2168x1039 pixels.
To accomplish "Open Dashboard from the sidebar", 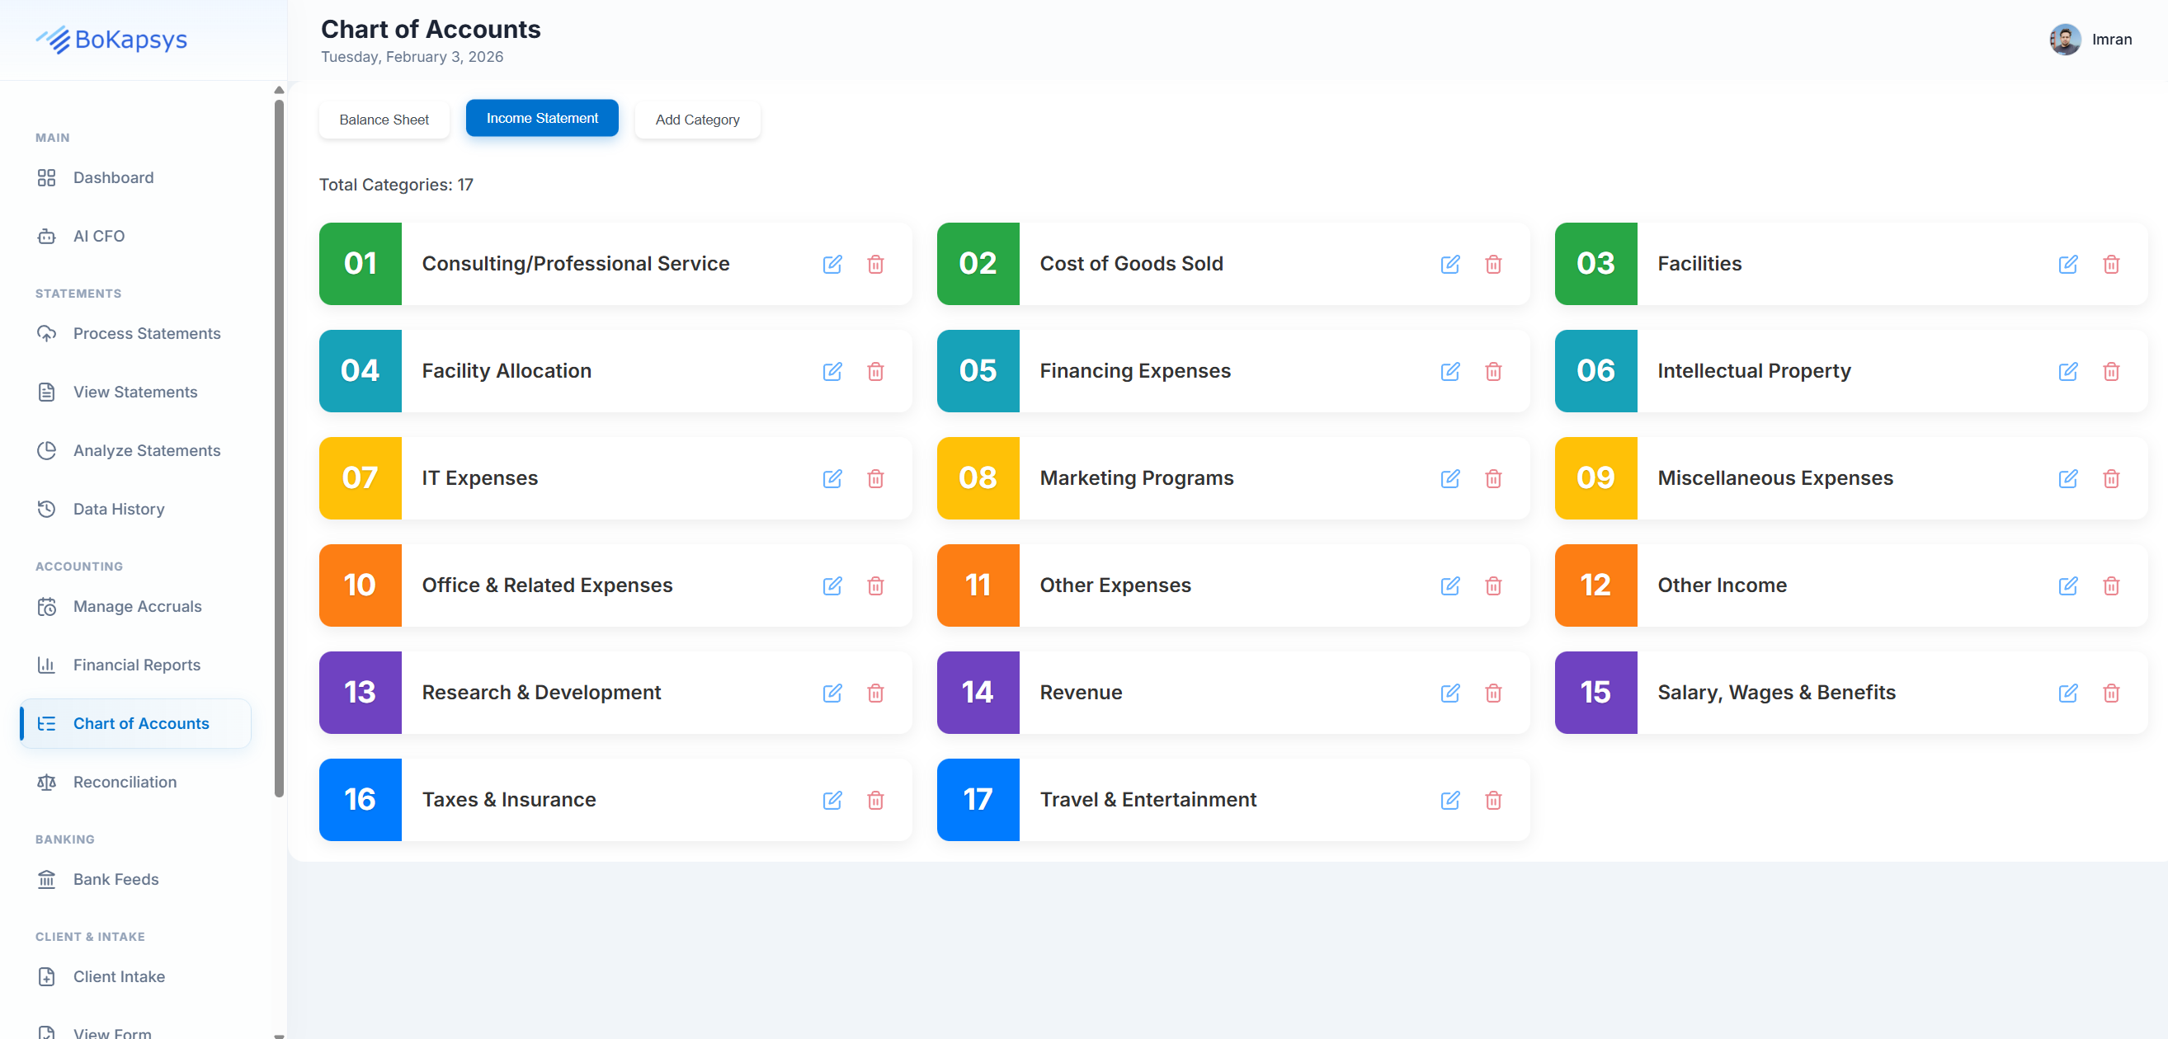I will pyautogui.click(x=113, y=177).
